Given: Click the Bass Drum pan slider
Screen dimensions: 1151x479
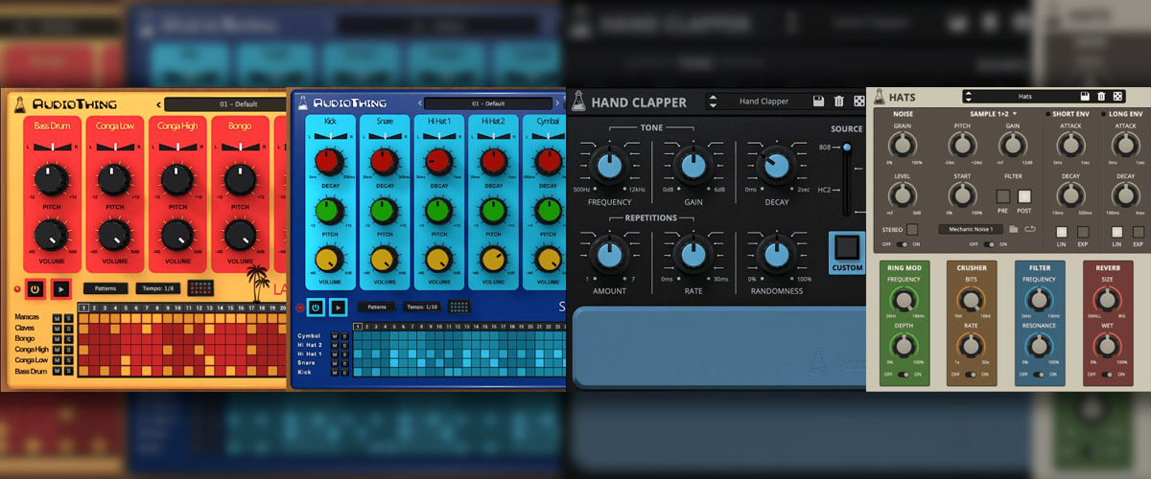Looking at the screenshot, I should tap(52, 145).
